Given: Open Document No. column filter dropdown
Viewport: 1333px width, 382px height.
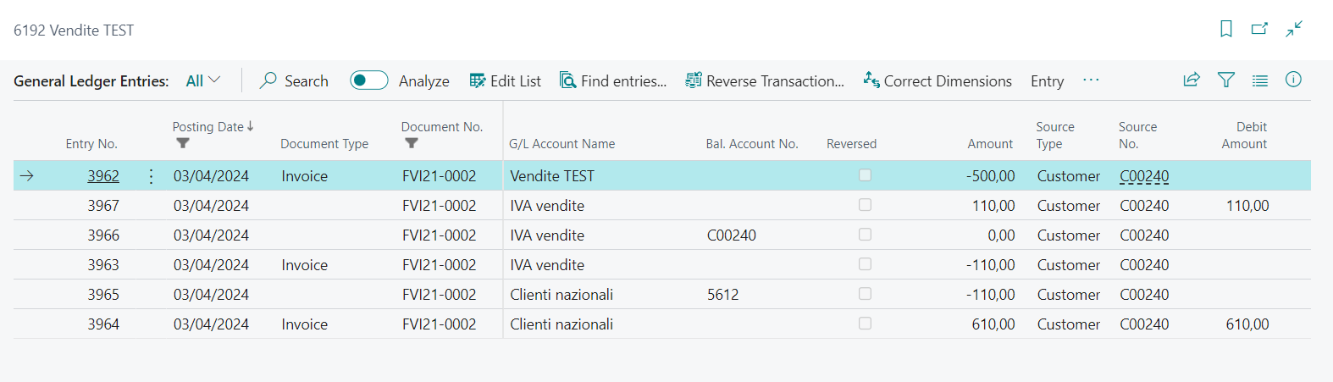Looking at the screenshot, I should pyautogui.click(x=441, y=127).
